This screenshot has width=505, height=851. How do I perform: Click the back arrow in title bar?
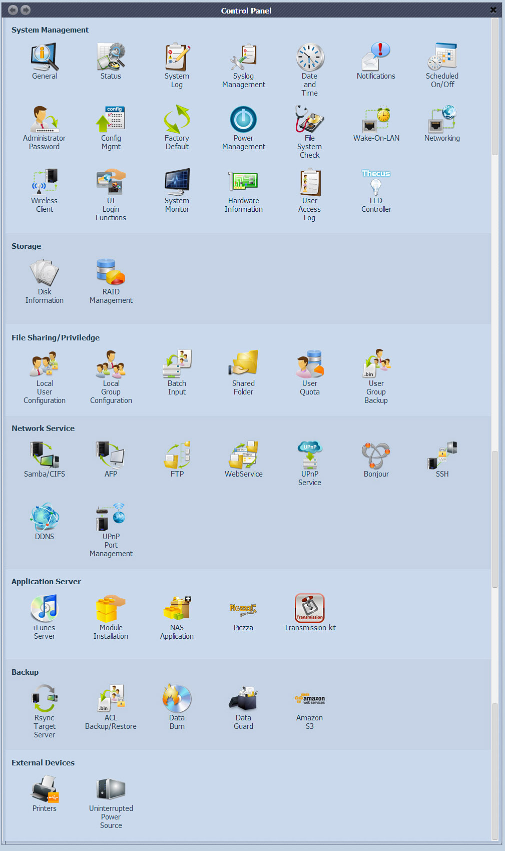click(x=13, y=10)
